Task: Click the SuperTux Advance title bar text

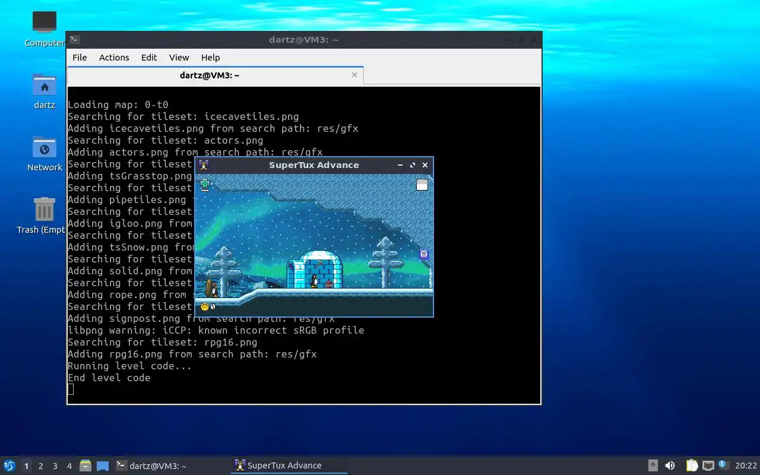Action: 313,165
